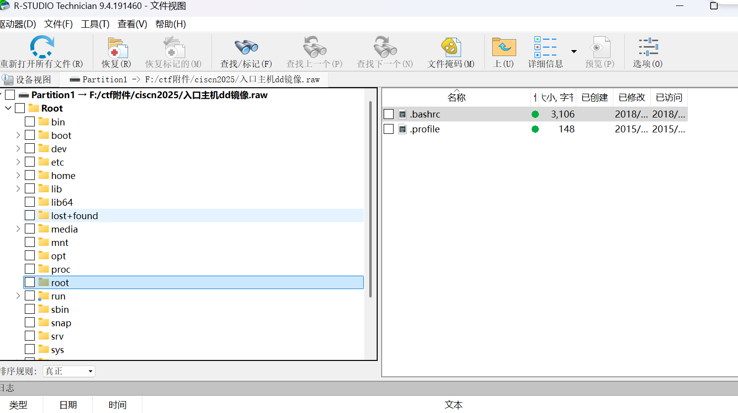
Task: Click the folder tree vertical scrollbar
Action: [370, 198]
